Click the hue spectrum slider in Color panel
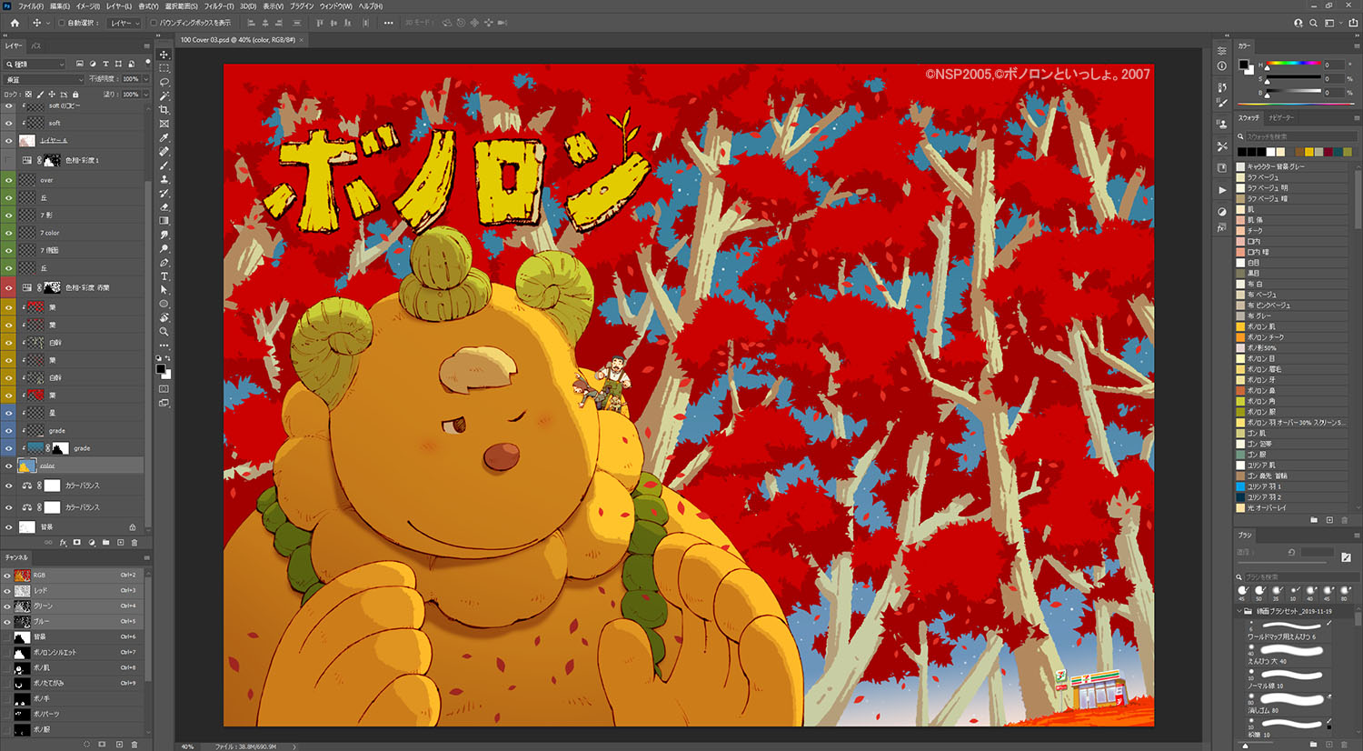The width and height of the screenshot is (1363, 751). [1294, 63]
